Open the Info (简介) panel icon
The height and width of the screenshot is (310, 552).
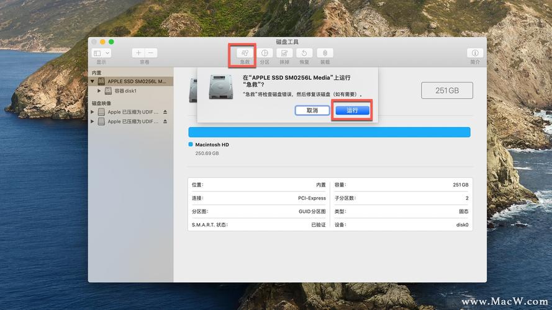(475, 53)
